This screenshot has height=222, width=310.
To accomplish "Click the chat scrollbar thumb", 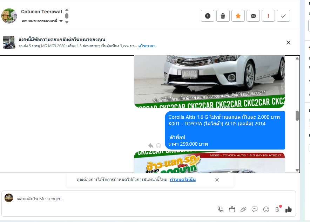I will click(297, 116).
